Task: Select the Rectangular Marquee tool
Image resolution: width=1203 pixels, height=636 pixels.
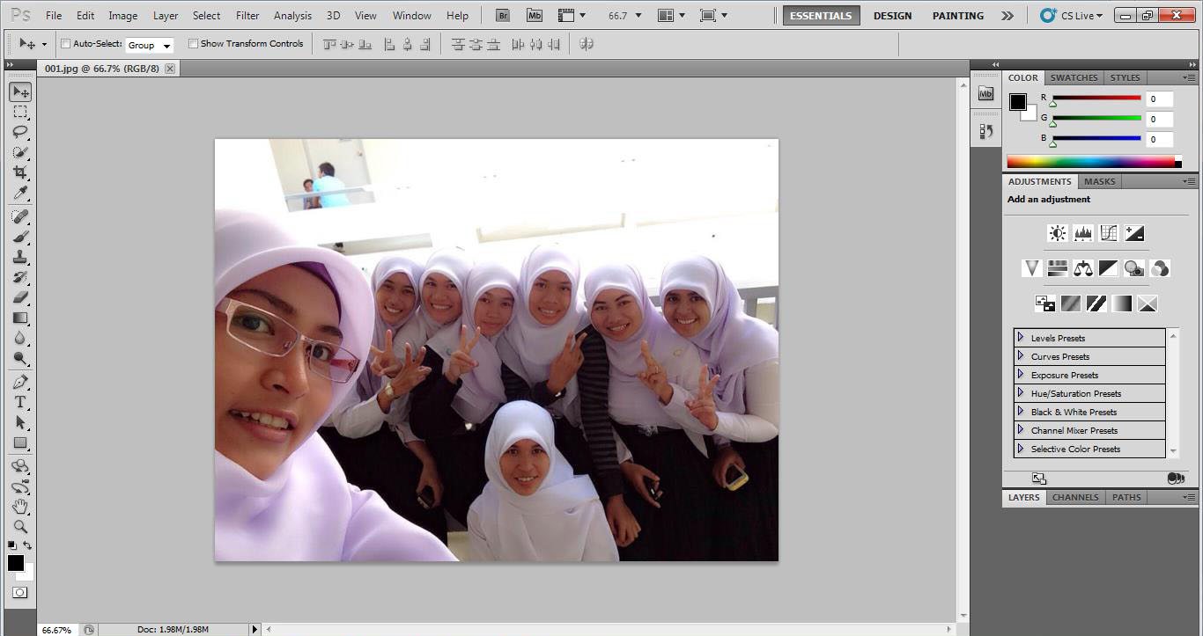Action: pos(20,112)
